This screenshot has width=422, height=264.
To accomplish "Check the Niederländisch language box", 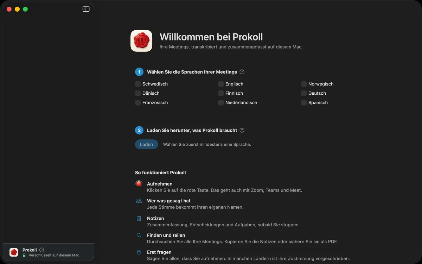I will [x=221, y=102].
